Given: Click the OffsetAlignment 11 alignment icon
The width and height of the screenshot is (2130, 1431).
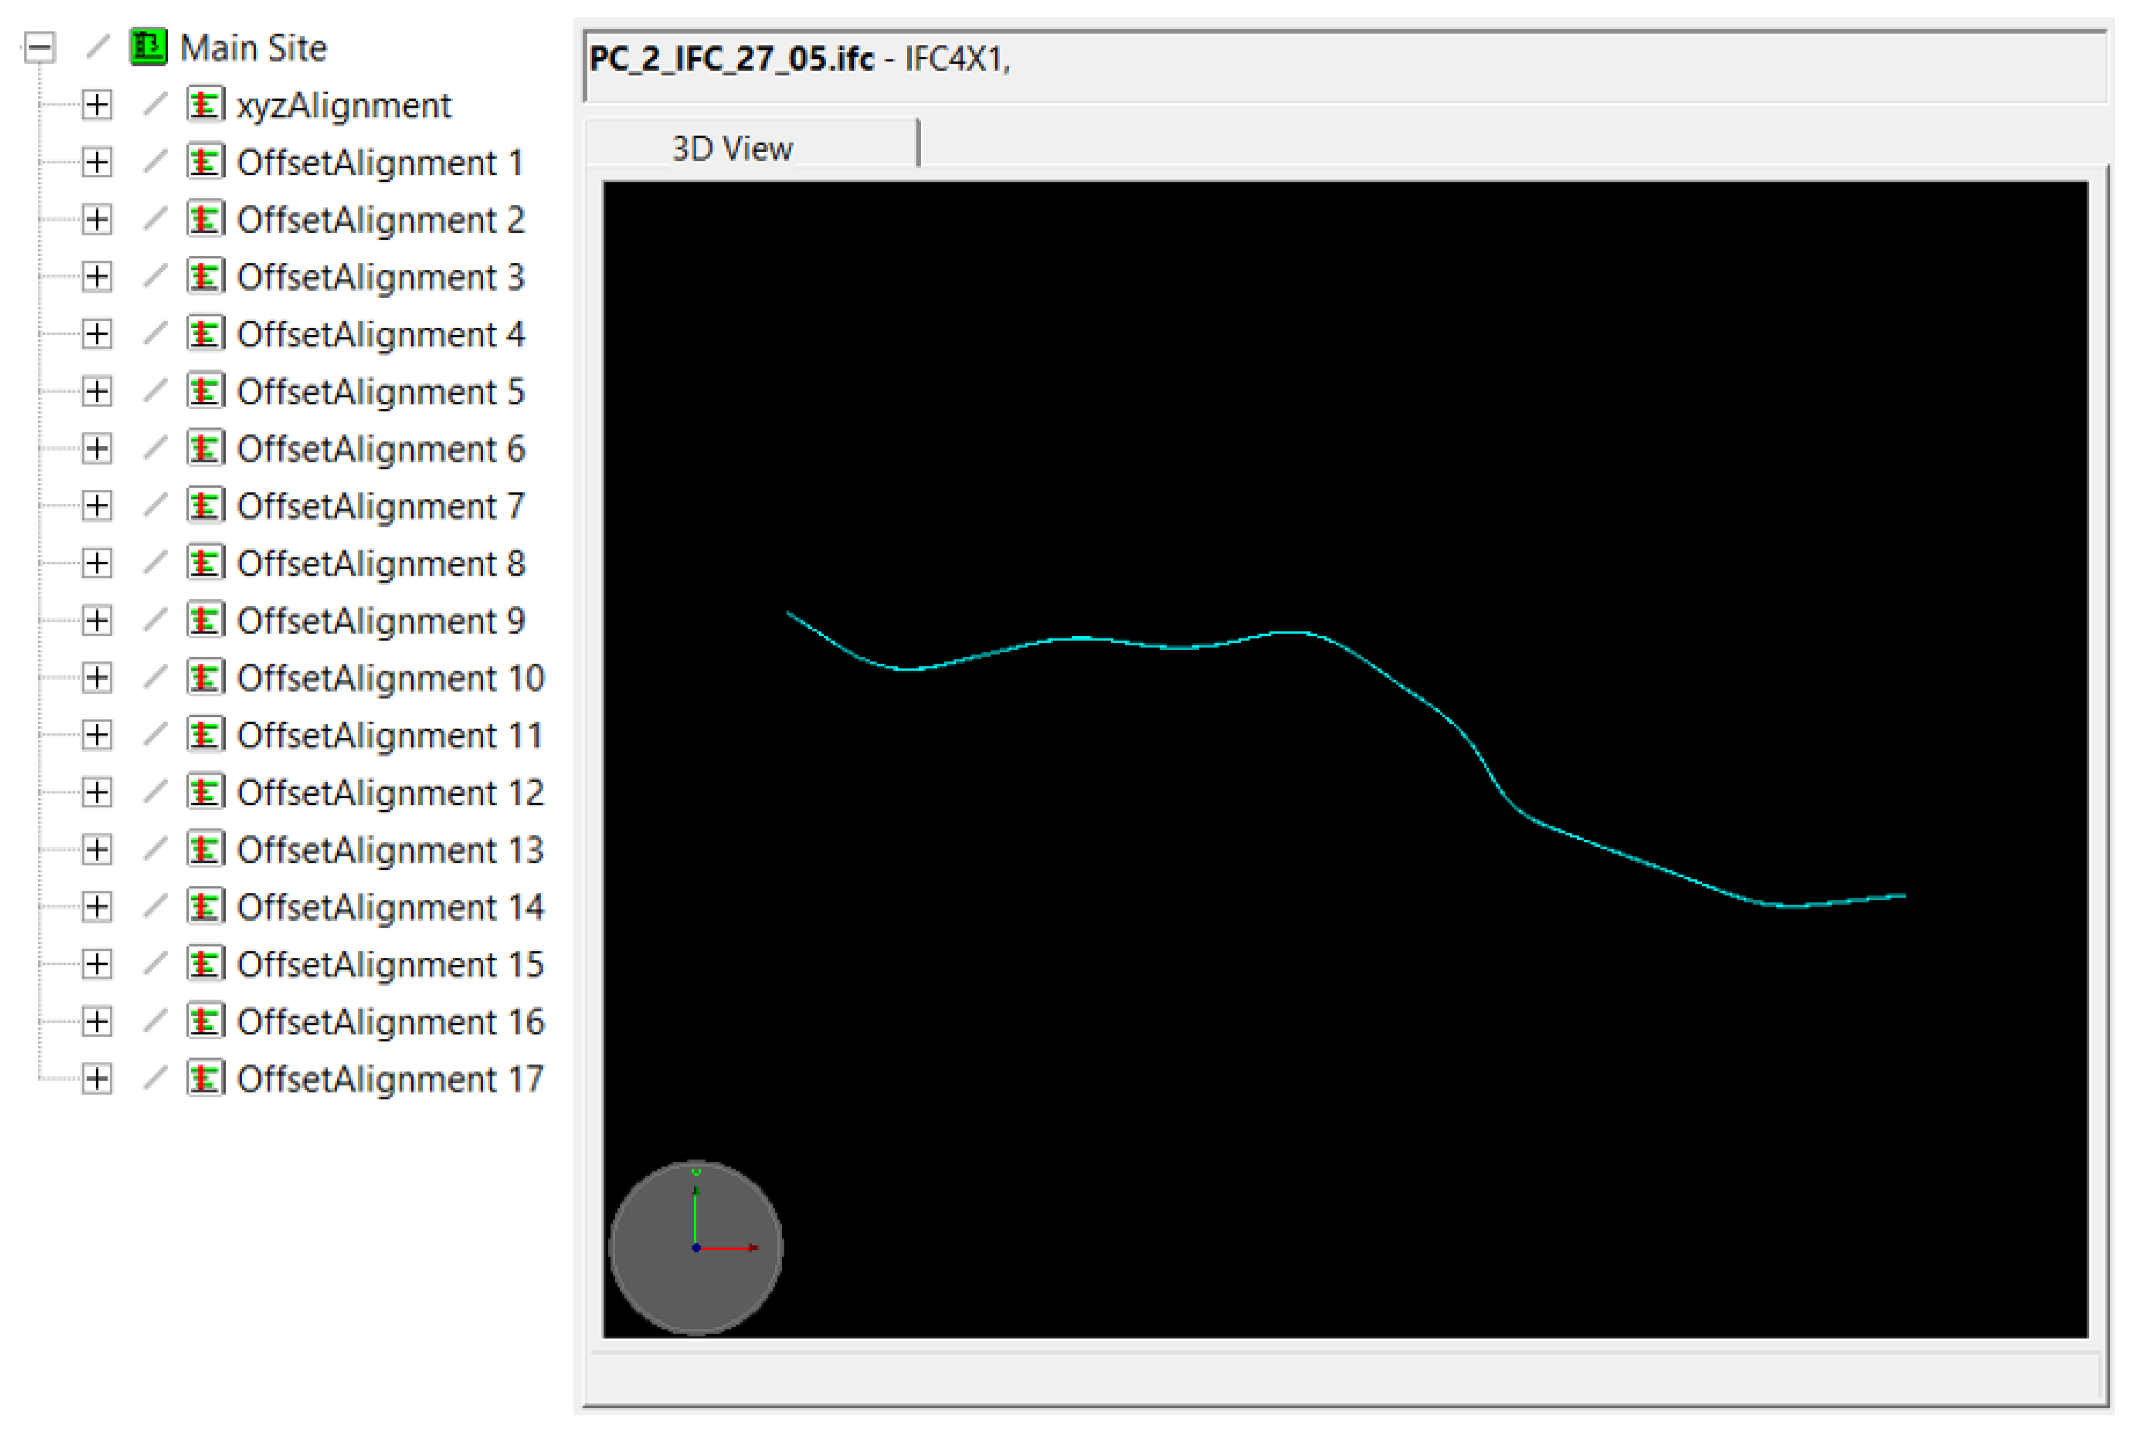Looking at the screenshot, I should coord(205,735).
